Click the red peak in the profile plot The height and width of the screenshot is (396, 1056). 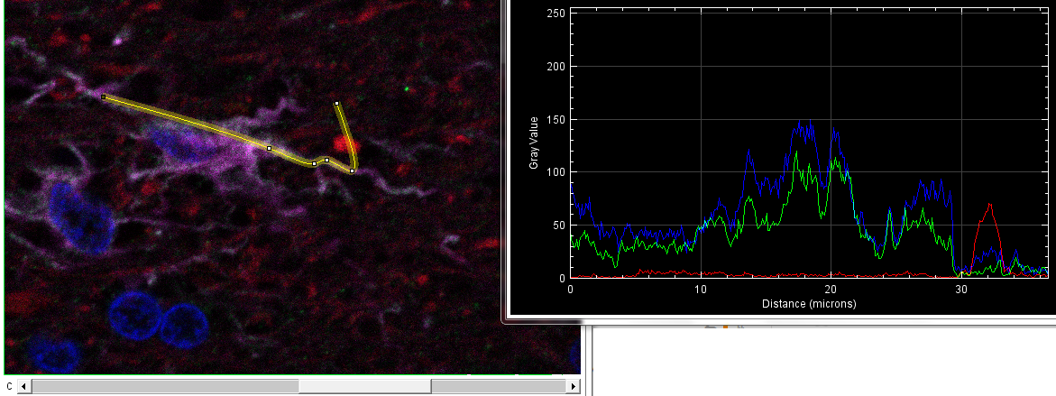click(x=990, y=207)
